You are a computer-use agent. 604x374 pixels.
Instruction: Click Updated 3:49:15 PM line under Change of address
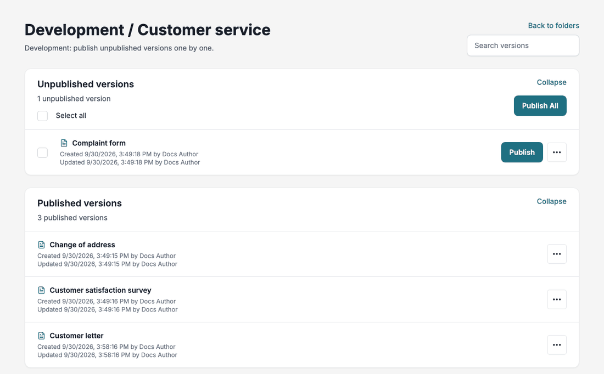[107, 264]
